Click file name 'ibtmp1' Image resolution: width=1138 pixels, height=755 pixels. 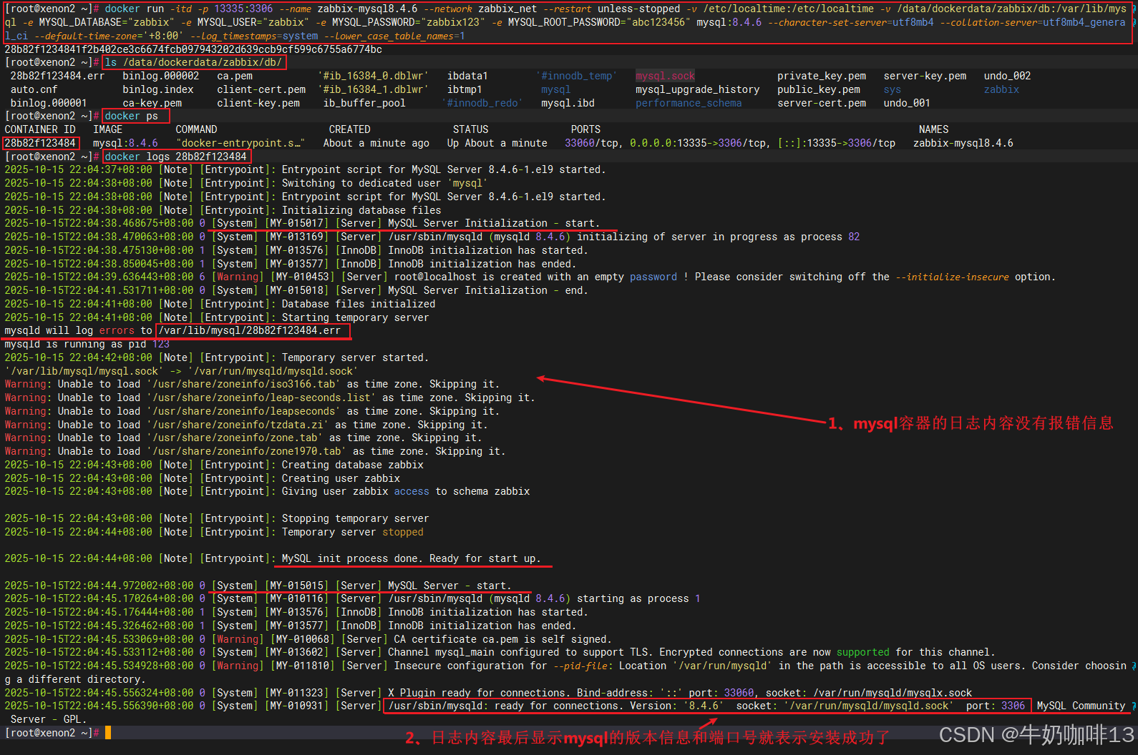(465, 89)
